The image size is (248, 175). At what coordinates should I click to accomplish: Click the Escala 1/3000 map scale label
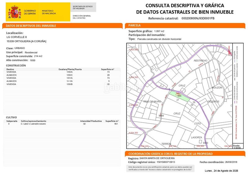pyautogui.click(x=237, y=147)
